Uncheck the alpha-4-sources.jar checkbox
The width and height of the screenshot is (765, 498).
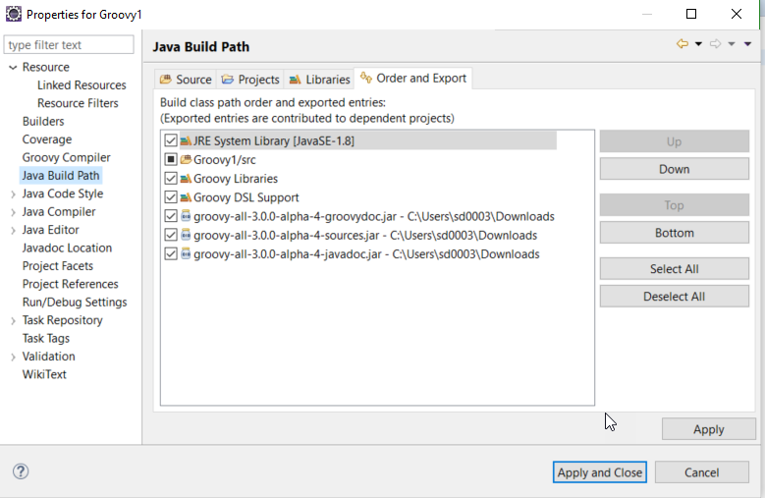[171, 235]
